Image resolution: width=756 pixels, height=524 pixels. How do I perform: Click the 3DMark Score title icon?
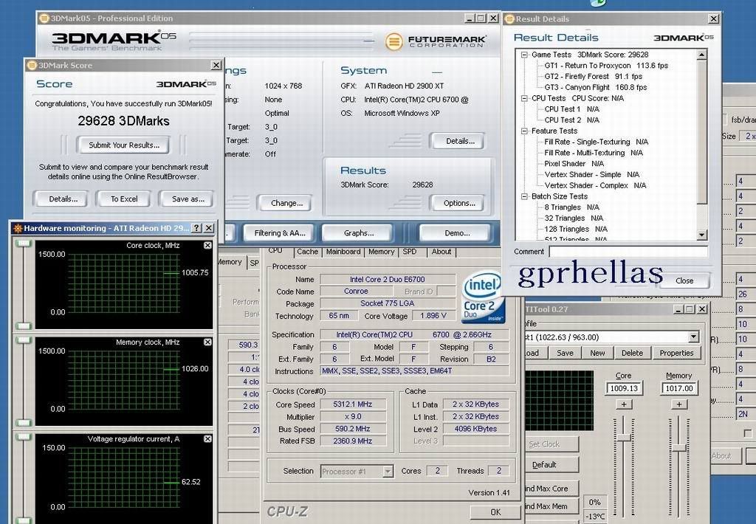pos(32,65)
